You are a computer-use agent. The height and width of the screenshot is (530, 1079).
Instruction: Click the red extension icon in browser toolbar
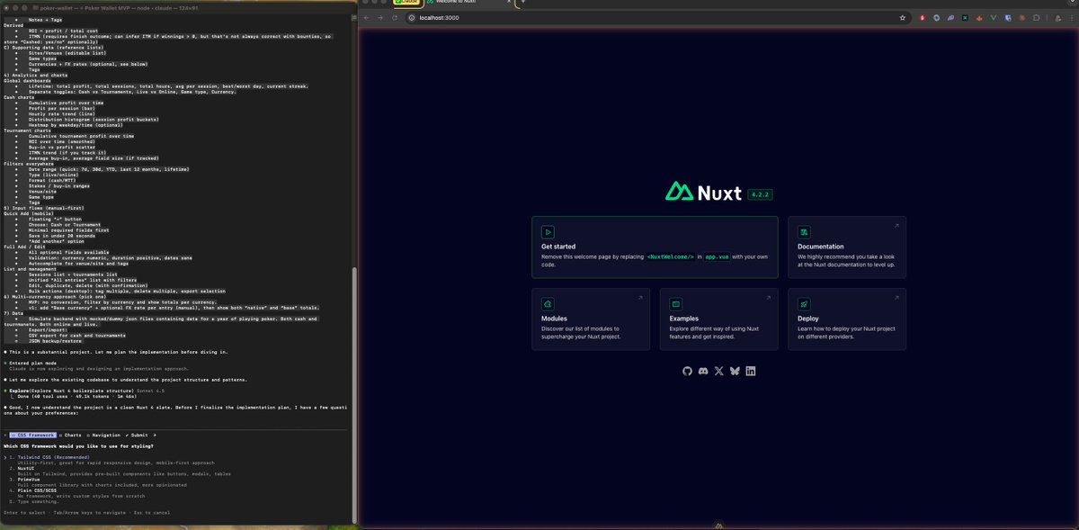click(923, 17)
